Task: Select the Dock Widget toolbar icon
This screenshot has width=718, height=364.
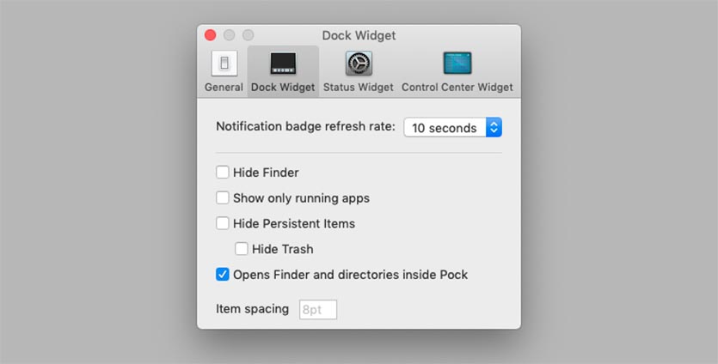Action: [283, 64]
